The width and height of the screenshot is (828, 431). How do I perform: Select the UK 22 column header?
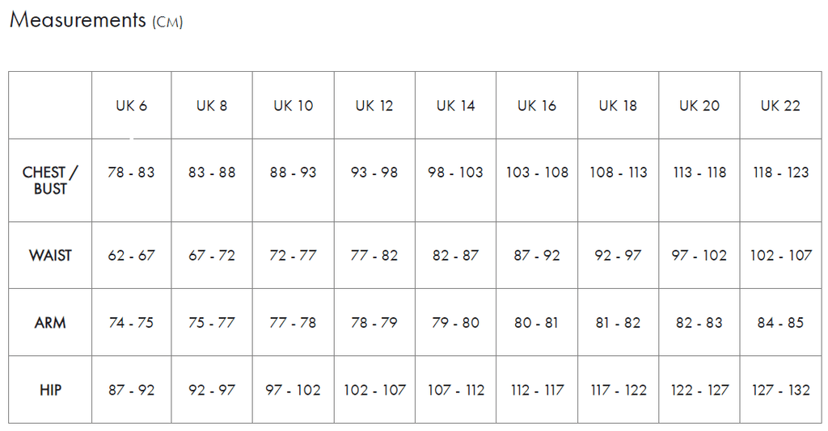pyautogui.click(x=780, y=106)
